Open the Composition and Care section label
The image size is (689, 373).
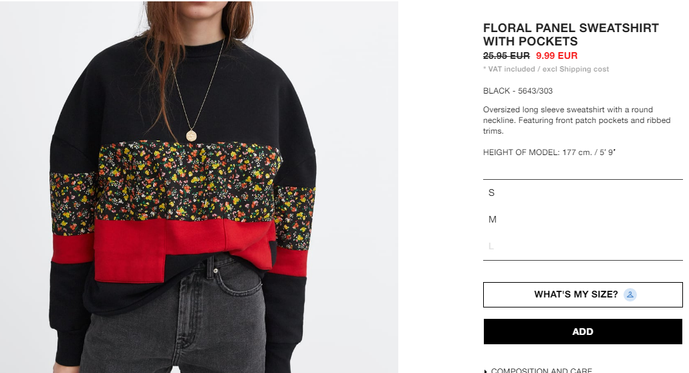click(x=541, y=370)
